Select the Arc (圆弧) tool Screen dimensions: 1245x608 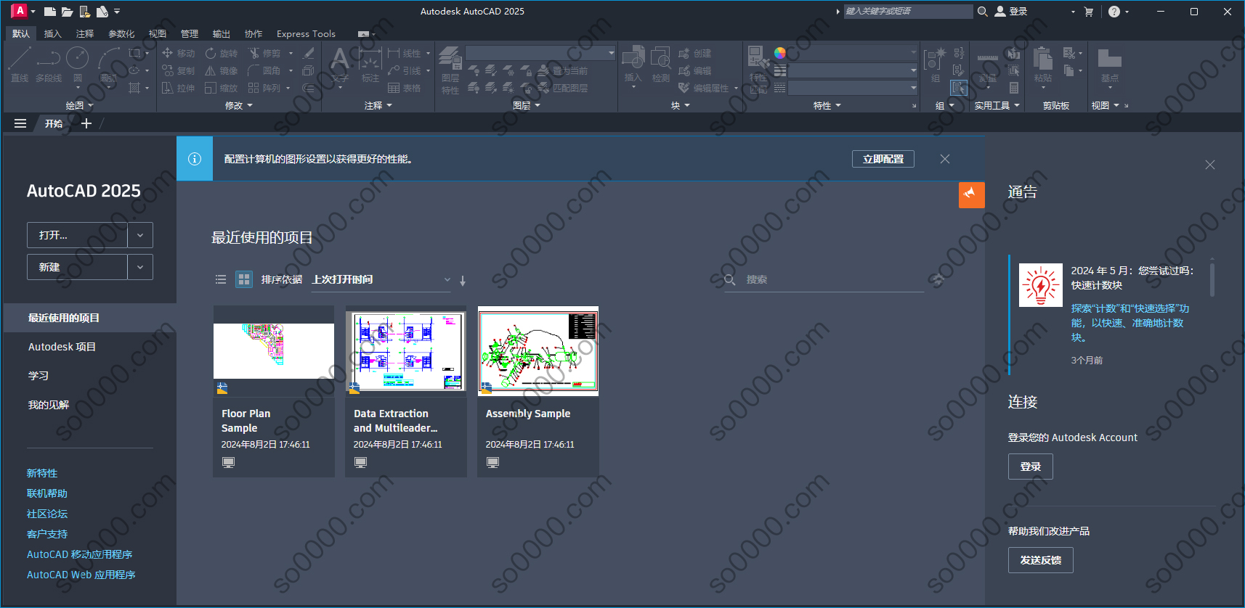coord(108,65)
